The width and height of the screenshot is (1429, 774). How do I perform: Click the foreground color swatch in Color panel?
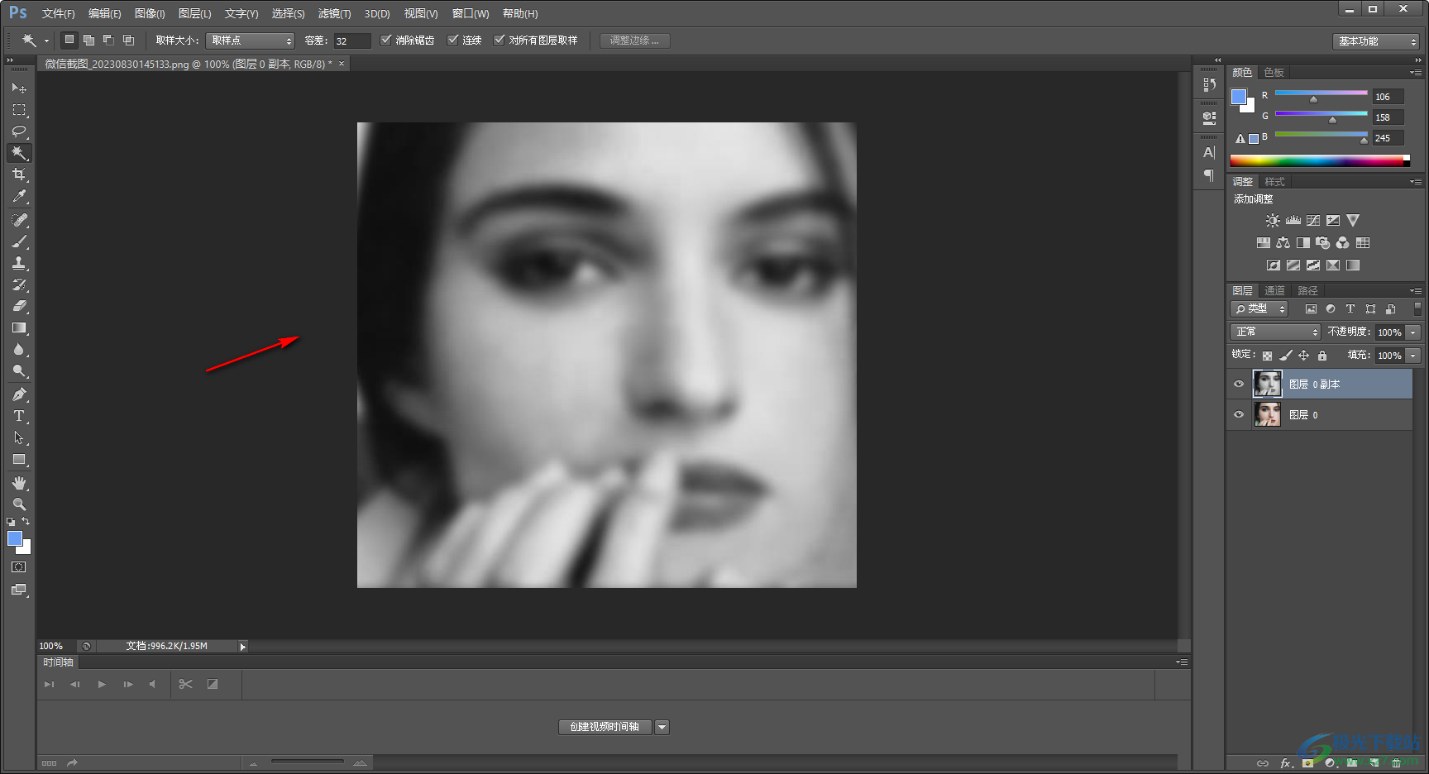(x=1239, y=97)
